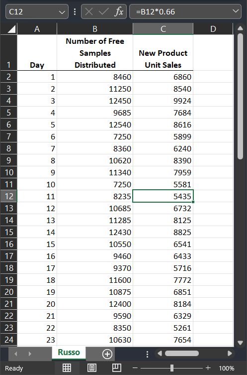Click the three-dot handle beside sheet tabs

pos(147,354)
